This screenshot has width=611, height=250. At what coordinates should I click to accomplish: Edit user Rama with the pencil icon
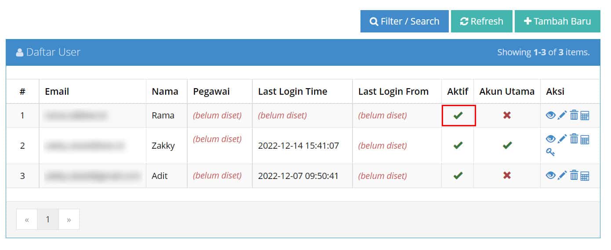point(562,115)
